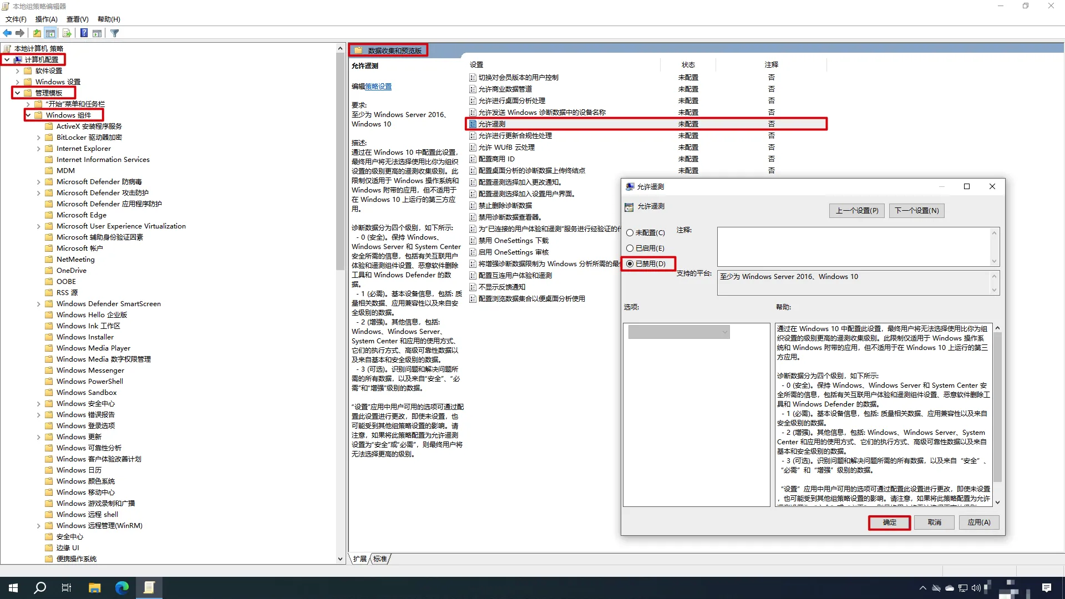
Task: Toggle Show/Hide Action Pane toolbar icon
Action: pos(98,33)
